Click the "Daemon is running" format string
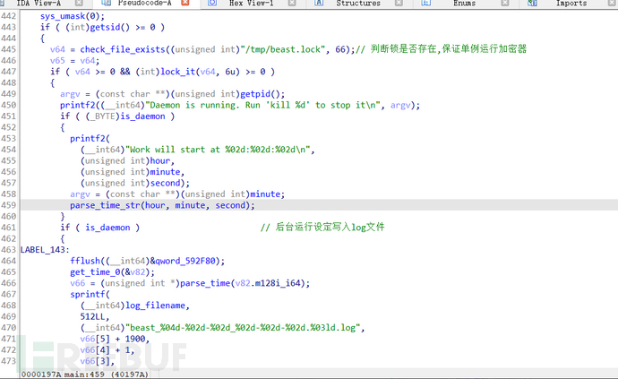 tap(262, 106)
